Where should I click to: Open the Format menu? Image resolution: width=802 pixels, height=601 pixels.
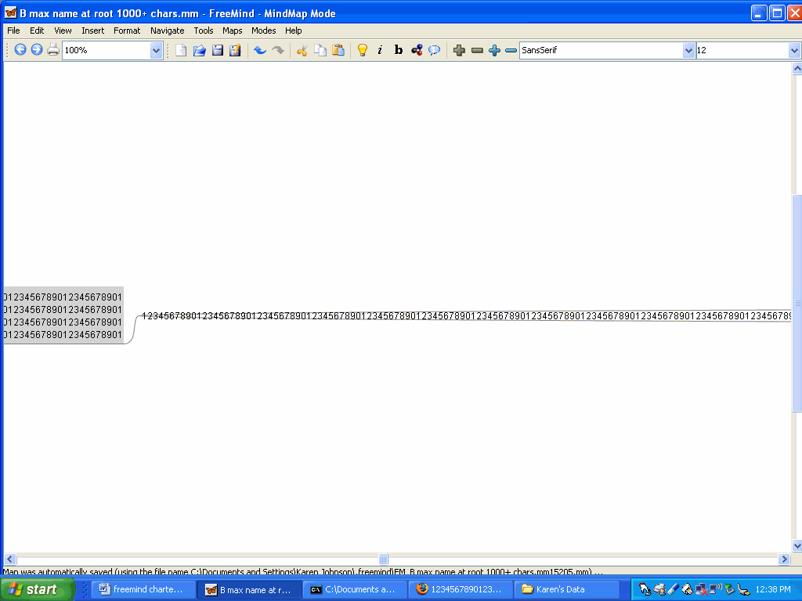pyautogui.click(x=127, y=31)
